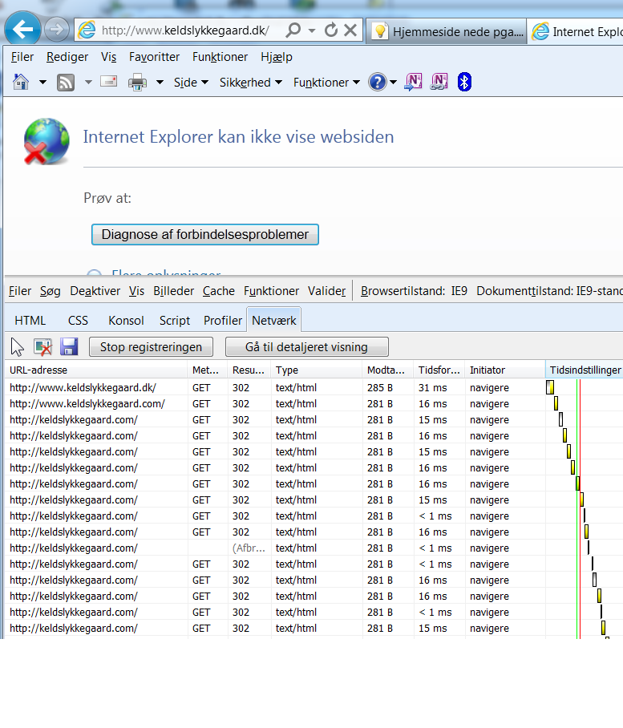Click Browsertilstand: IE9 menu
The image size is (623, 728).
coord(414,291)
